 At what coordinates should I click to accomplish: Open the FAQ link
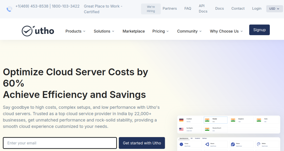[x=188, y=8]
